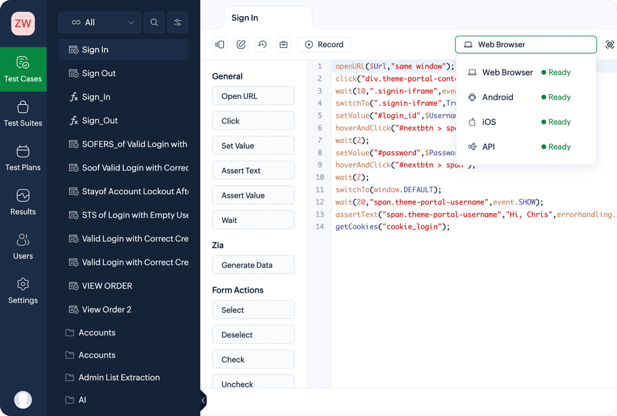The width and height of the screenshot is (617, 416).
Task: Open Stayof Account Lockout test case
Action: [123, 192]
